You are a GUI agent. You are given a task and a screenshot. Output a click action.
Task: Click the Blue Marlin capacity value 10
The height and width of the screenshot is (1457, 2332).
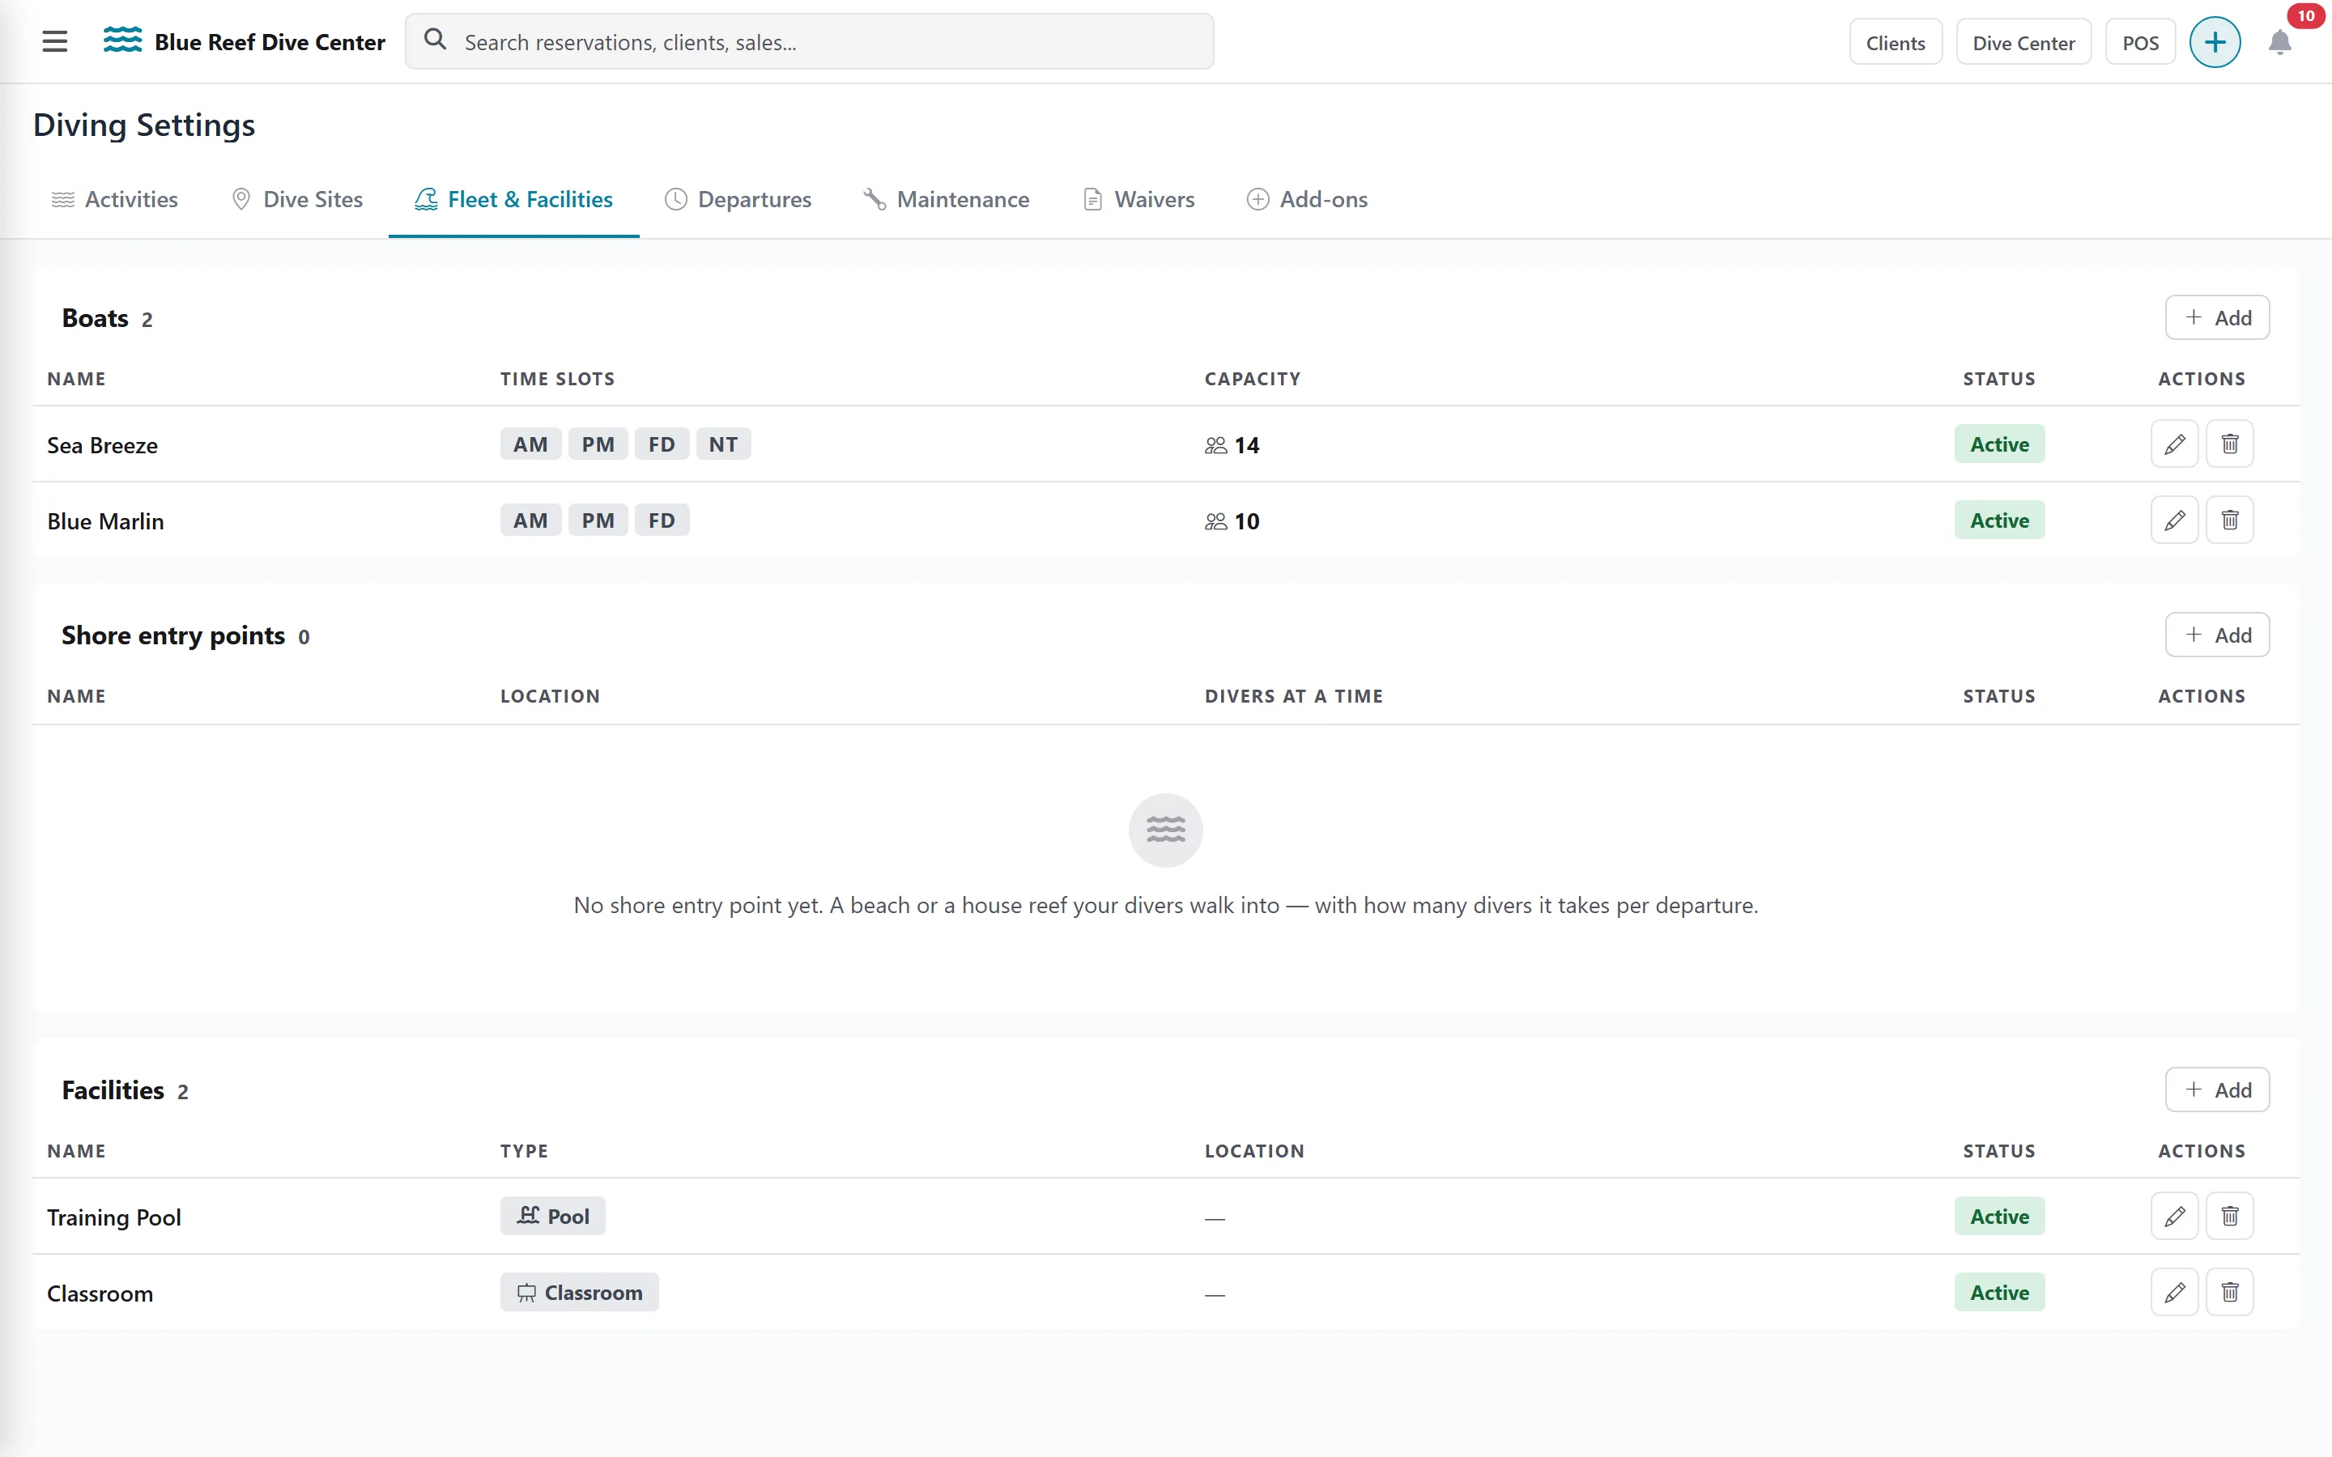(x=1246, y=521)
